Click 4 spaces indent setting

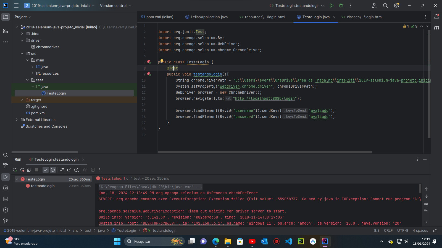click(420, 231)
